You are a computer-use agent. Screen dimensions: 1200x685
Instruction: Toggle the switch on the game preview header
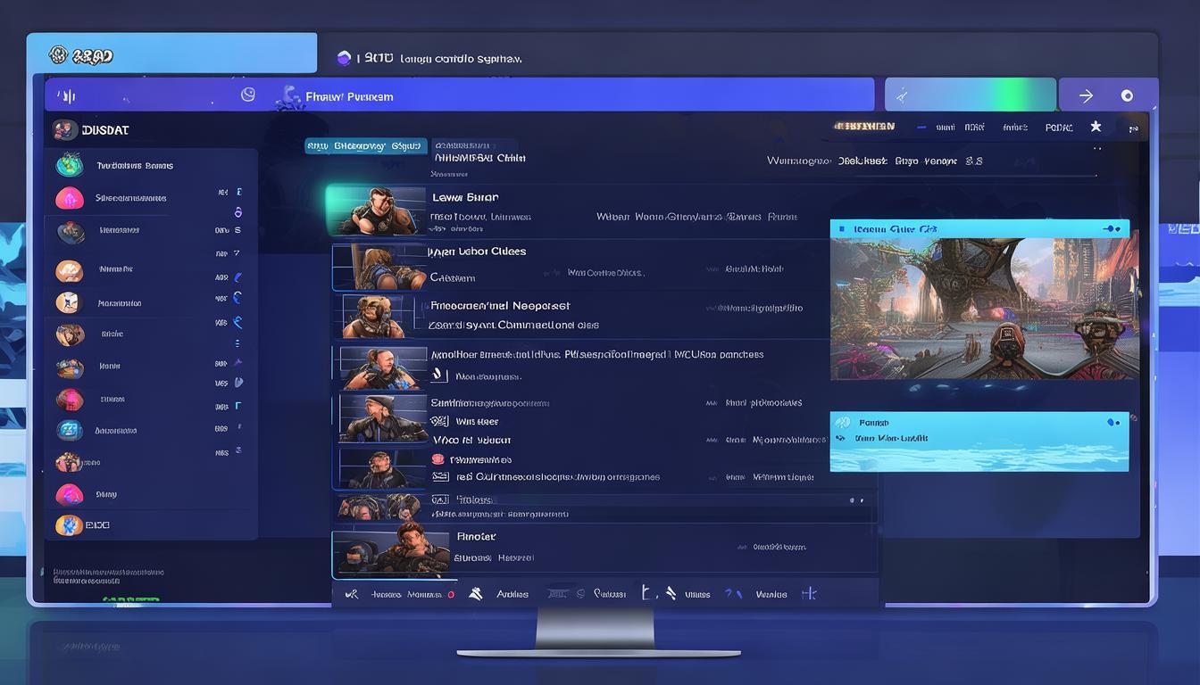(1111, 229)
